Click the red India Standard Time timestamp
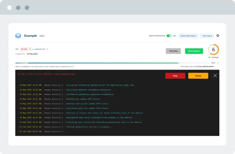 tap(46, 74)
